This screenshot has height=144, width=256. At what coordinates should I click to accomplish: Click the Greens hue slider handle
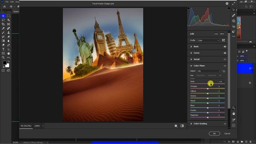pyautogui.click(x=208, y=98)
